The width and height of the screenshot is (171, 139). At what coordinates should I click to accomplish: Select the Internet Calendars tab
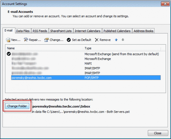[x=87, y=31]
